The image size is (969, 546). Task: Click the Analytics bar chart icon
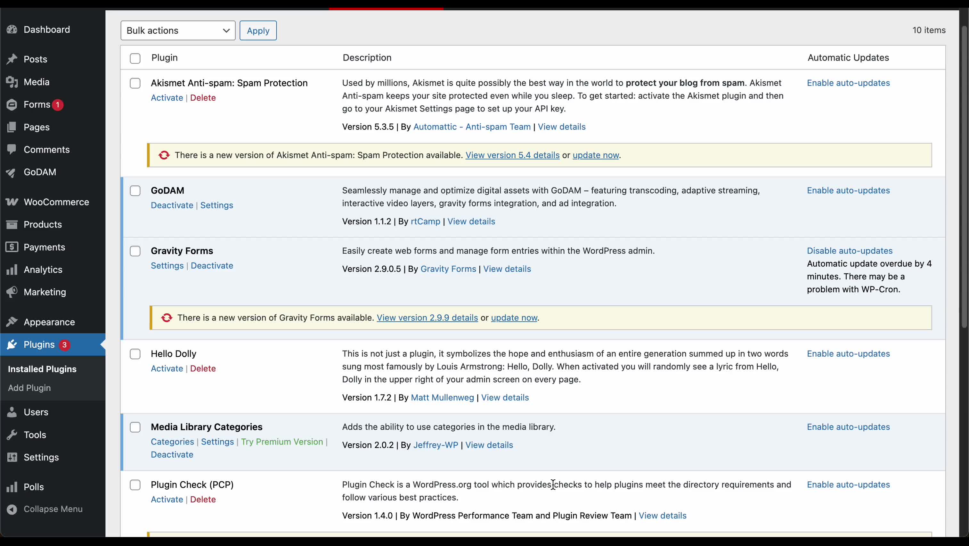click(12, 269)
